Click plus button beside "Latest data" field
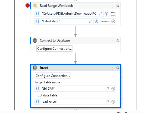The height and width of the screenshot is (113, 142). pos(96,21)
